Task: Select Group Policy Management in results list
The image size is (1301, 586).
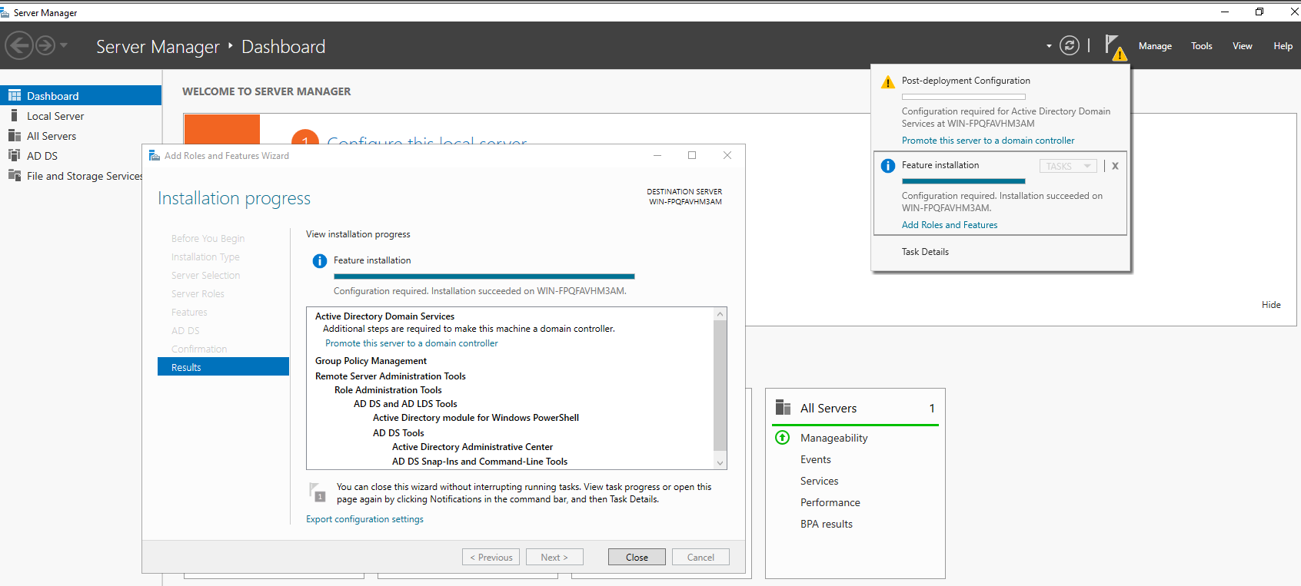Action: click(x=371, y=361)
